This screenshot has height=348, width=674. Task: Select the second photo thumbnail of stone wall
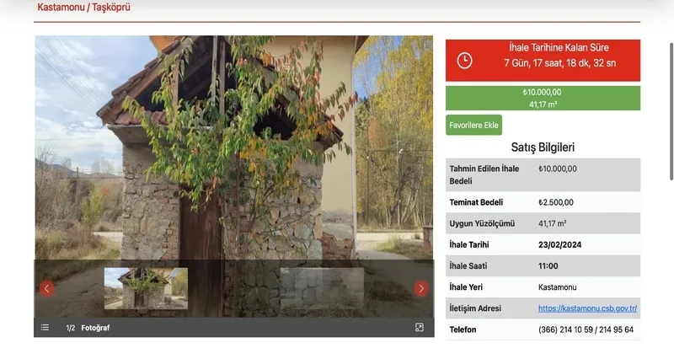coord(321,288)
